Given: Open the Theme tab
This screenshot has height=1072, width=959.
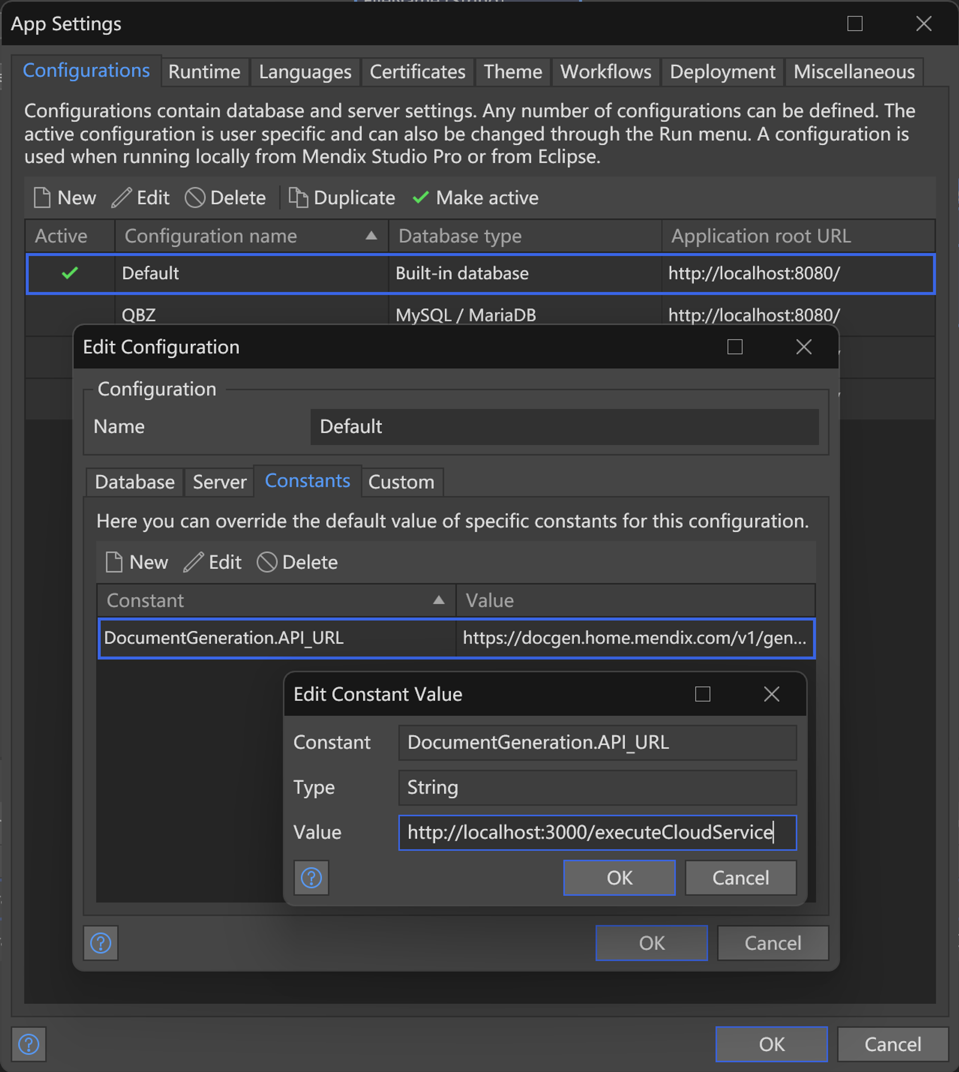Looking at the screenshot, I should (x=513, y=71).
